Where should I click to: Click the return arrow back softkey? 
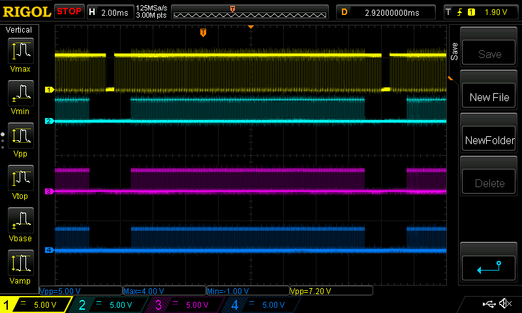pos(489,268)
